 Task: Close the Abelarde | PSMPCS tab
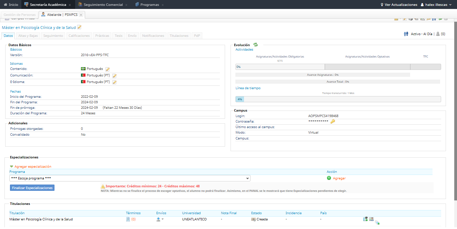[81, 15]
